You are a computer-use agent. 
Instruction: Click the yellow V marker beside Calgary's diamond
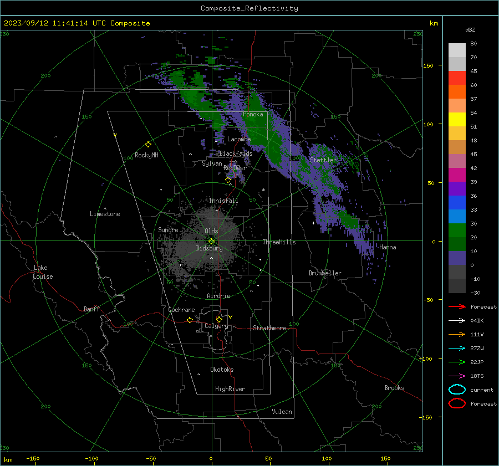point(231,317)
